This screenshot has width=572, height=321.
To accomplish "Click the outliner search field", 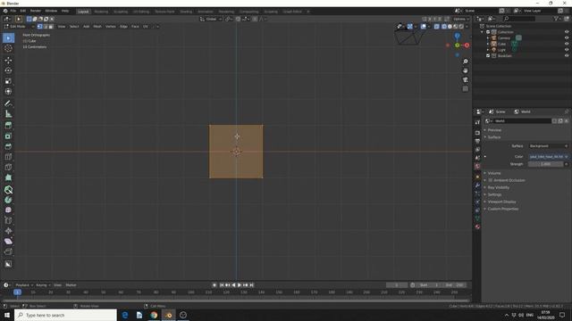I will 519,18.
